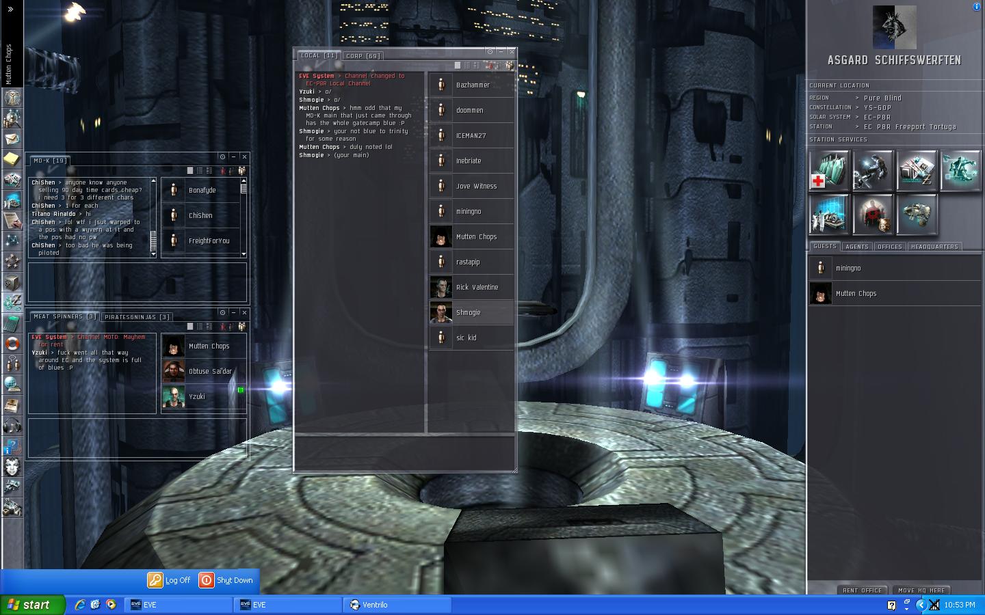This screenshot has width=985, height=615.
Task: Open the Calculator icon in sidebar
Action: click(x=12, y=323)
